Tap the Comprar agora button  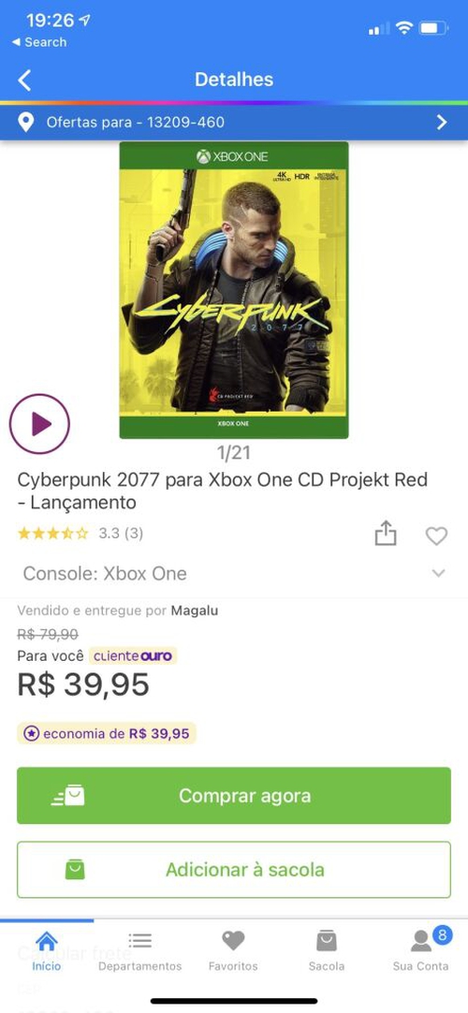(x=234, y=795)
